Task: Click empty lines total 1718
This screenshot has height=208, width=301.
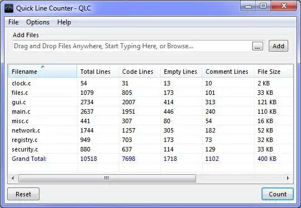Action: (170, 159)
